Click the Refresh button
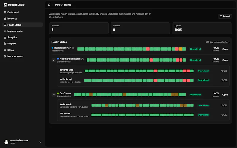 [x=225, y=16]
